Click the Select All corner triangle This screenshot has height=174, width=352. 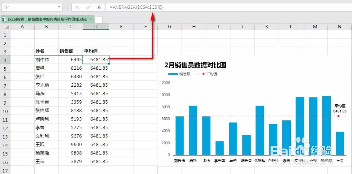pyautogui.click(x=7, y=27)
